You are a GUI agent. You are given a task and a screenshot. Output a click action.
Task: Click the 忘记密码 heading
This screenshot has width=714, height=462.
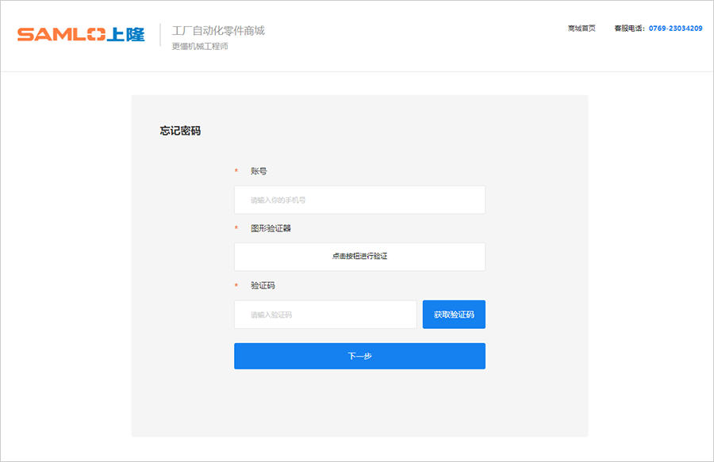180,131
